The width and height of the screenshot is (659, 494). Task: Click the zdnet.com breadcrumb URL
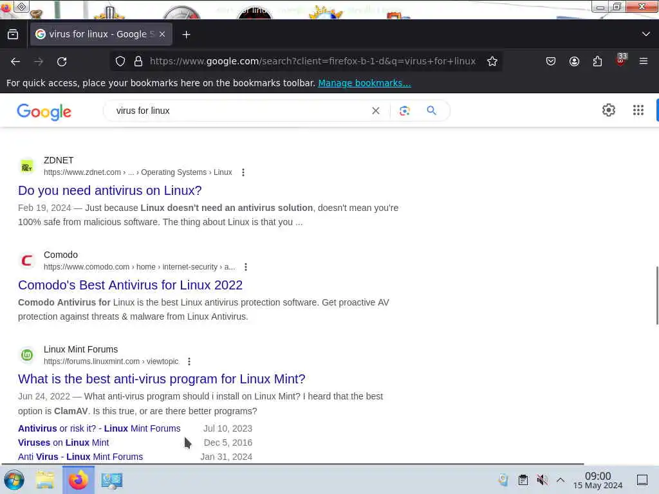(x=138, y=172)
